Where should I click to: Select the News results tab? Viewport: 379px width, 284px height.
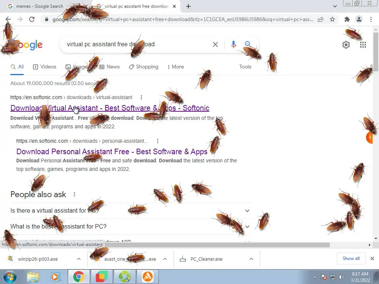pyautogui.click(x=109, y=67)
